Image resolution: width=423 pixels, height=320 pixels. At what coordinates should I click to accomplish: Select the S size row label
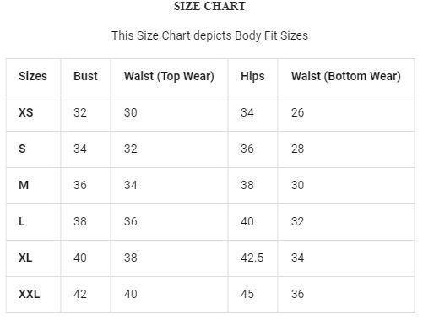click(x=22, y=149)
